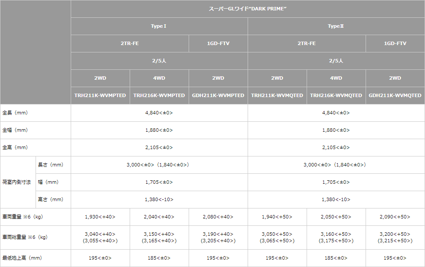425x267 pixels.
Task: Click ground clearance 195<±0> under GDH211K-WVMQTED
Action: click(x=395, y=258)
